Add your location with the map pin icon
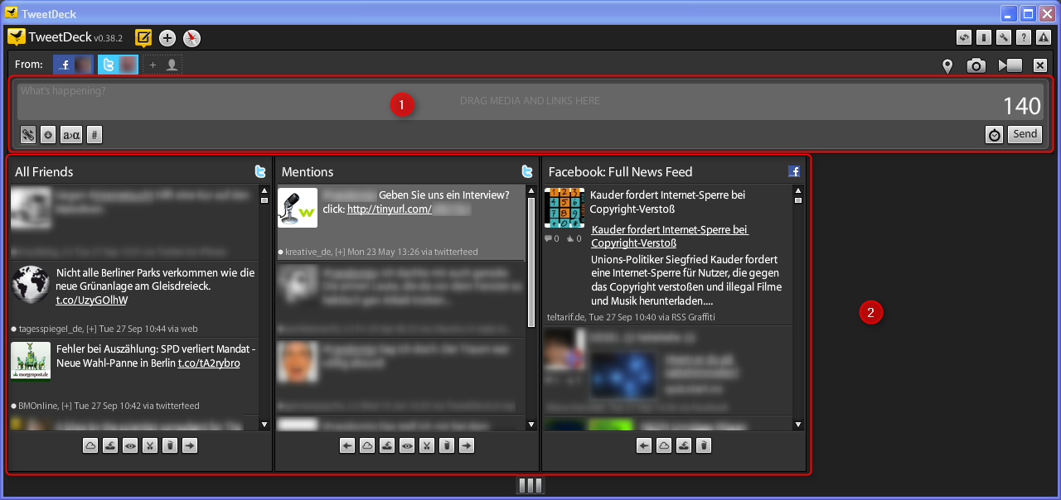 [x=947, y=65]
